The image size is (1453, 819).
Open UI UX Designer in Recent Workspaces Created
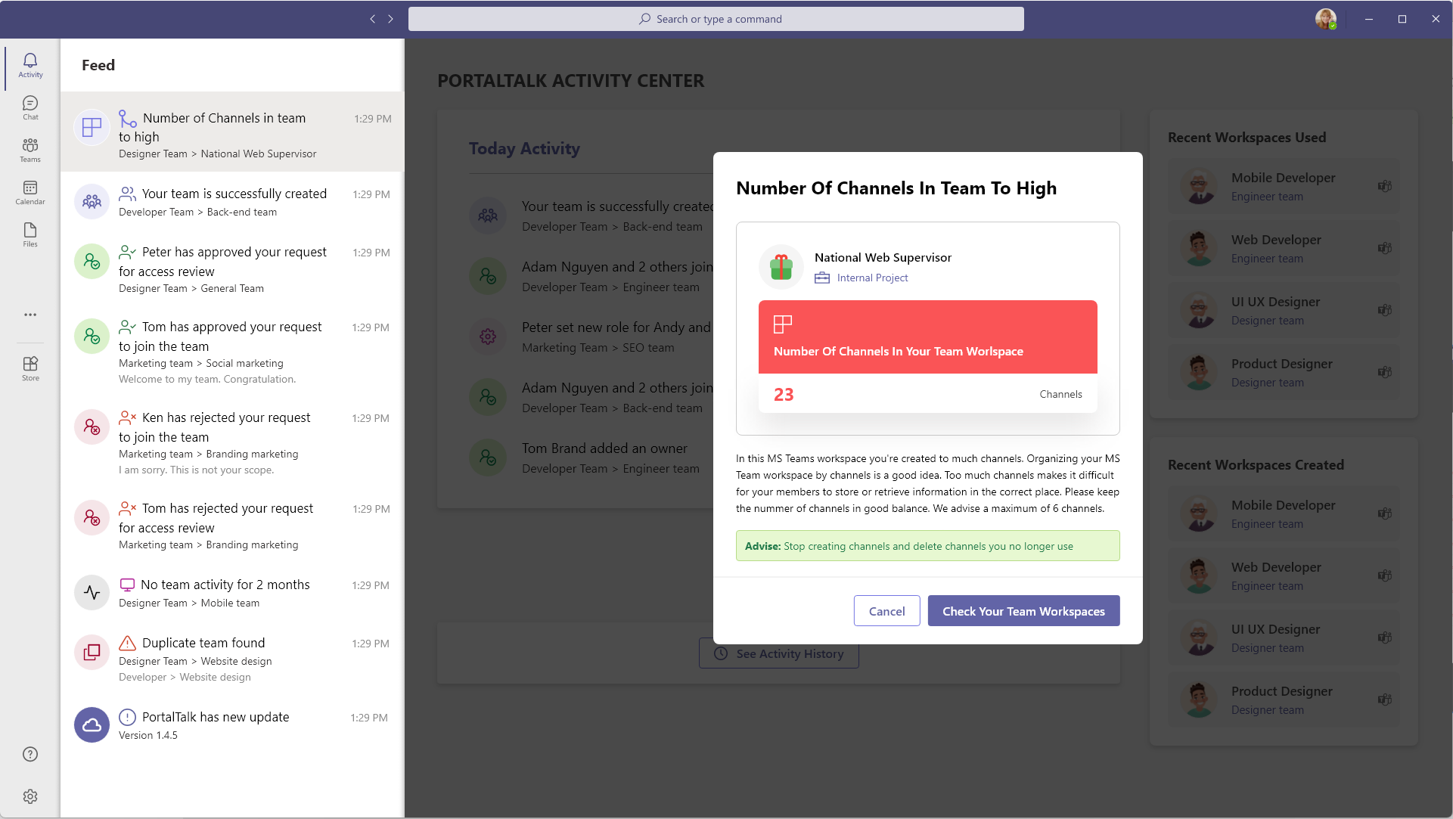pos(1284,638)
